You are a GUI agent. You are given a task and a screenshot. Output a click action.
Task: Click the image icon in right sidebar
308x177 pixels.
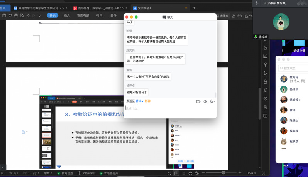265,116
